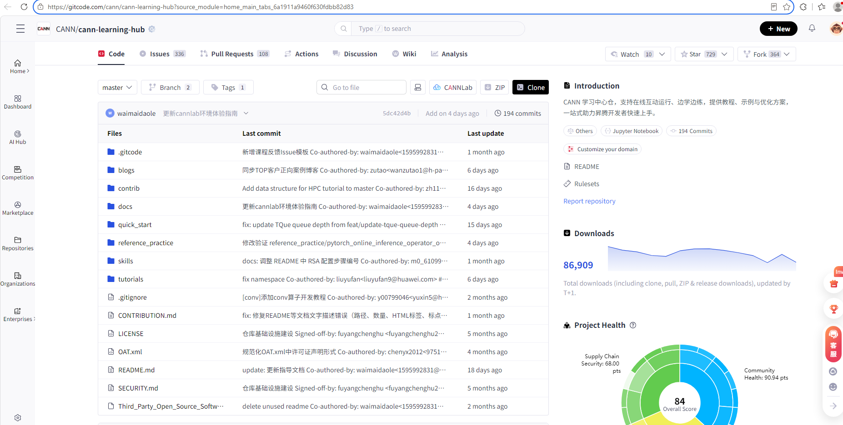Click waimaidaole author avatar
The height and width of the screenshot is (425, 843).
point(110,113)
